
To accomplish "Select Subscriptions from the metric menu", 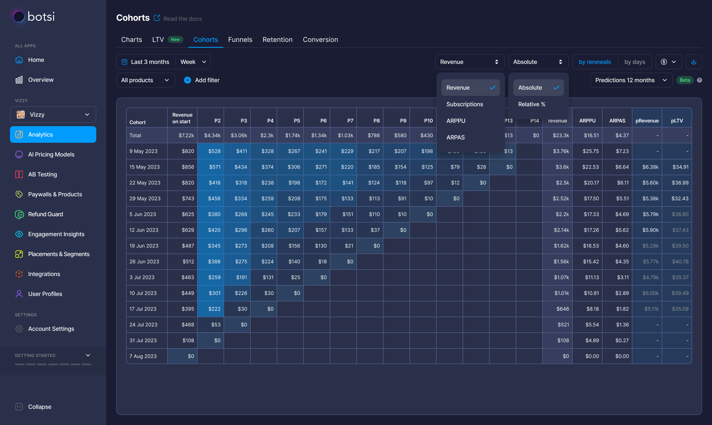I will tap(464, 104).
